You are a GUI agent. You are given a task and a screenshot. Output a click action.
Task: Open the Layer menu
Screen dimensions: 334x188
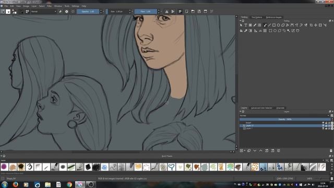(34, 6)
